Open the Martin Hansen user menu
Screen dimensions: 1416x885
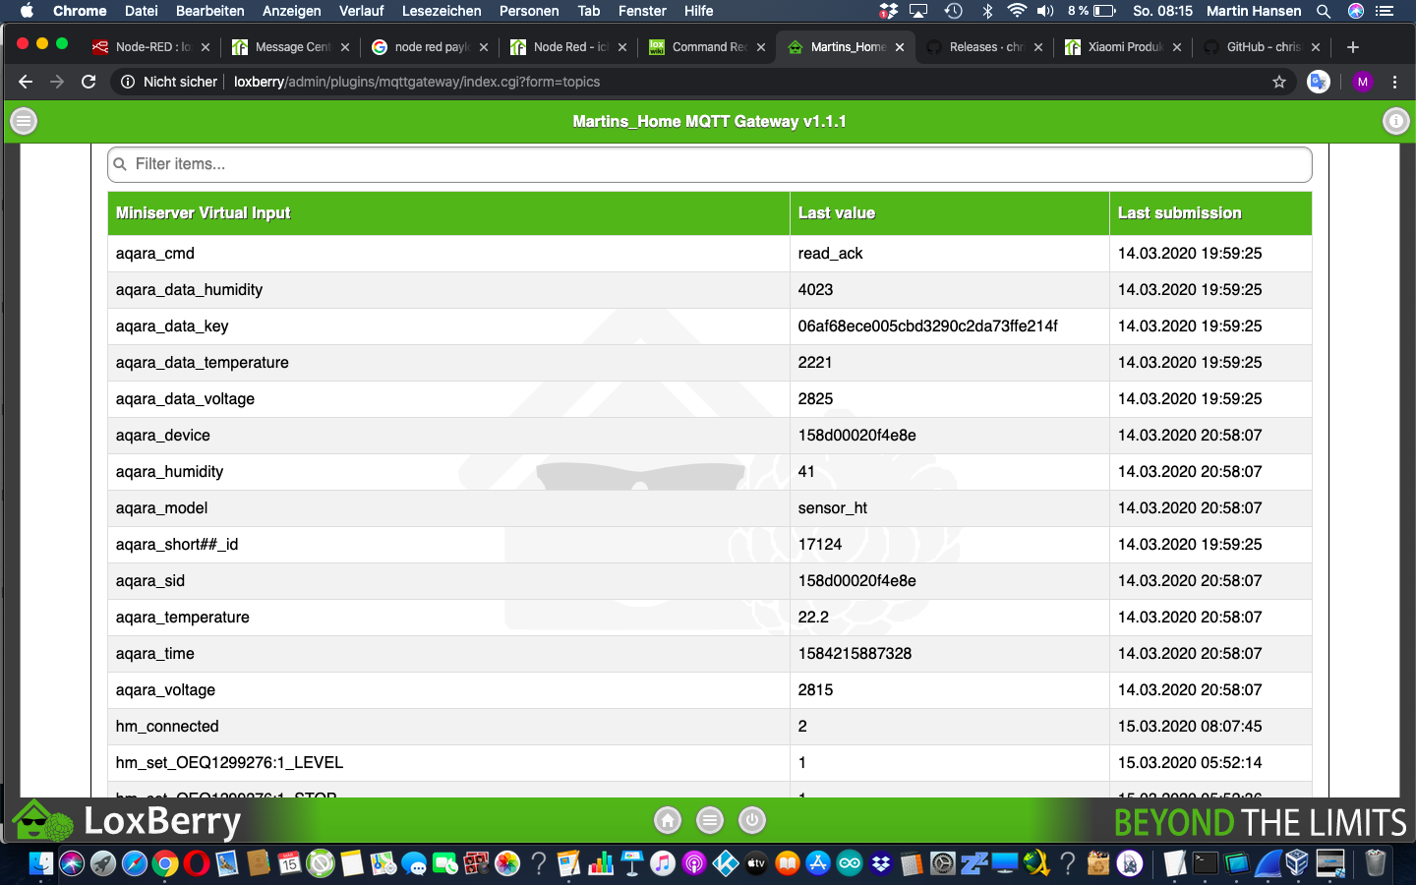pyautogui.click(x=1254, y=11)
